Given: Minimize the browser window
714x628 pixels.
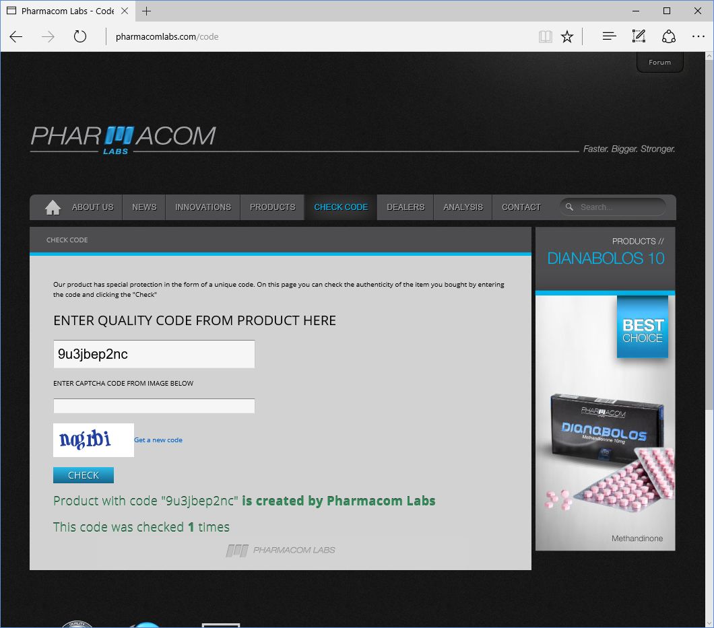Looking at the screenshot, I should click(636, 11).
